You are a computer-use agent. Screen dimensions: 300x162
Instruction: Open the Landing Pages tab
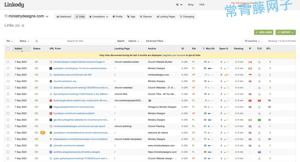coord(166,17)
